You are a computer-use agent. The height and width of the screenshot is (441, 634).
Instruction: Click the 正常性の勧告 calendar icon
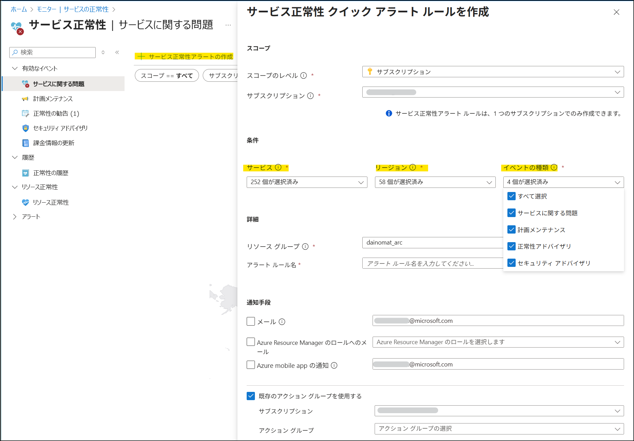(25, 114)
